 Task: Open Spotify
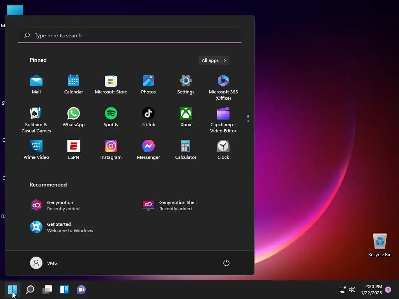(111, 117)
